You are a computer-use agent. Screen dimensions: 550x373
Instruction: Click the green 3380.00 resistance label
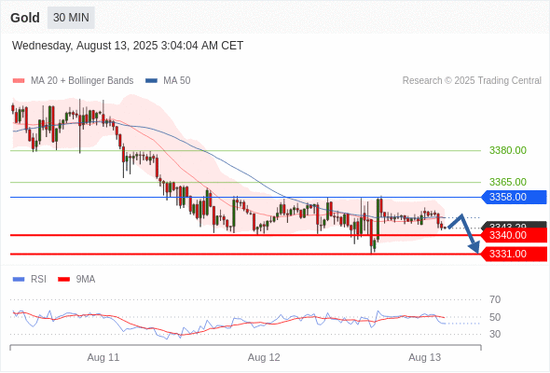pyautogui.click(x=508, y=150)
